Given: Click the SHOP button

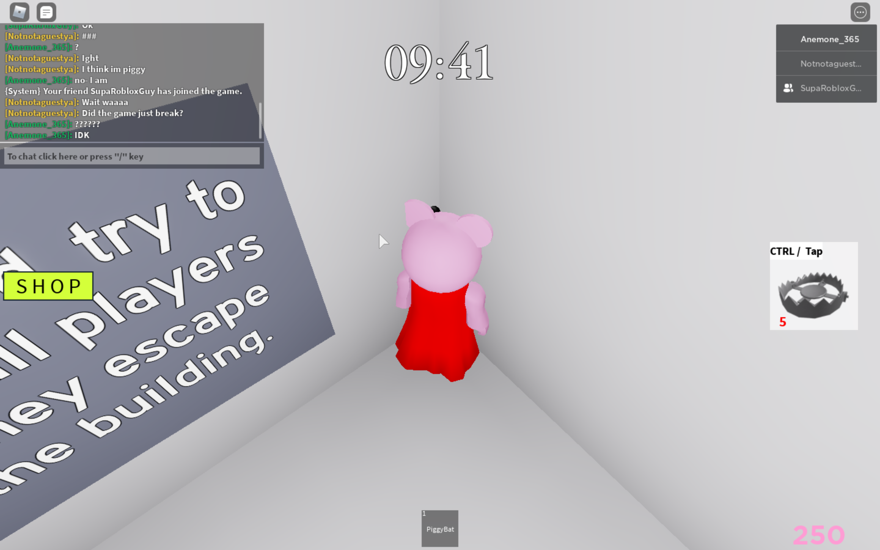Looking at the screenshot, I should click(50, 286).
